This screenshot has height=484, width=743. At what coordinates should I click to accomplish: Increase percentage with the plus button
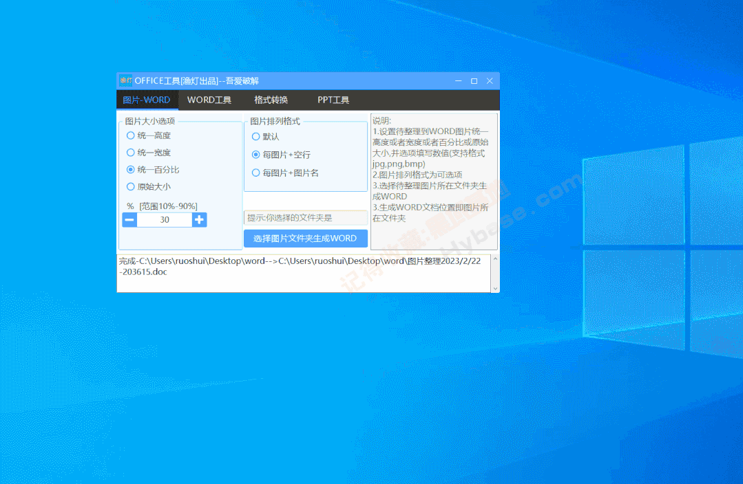200,220
